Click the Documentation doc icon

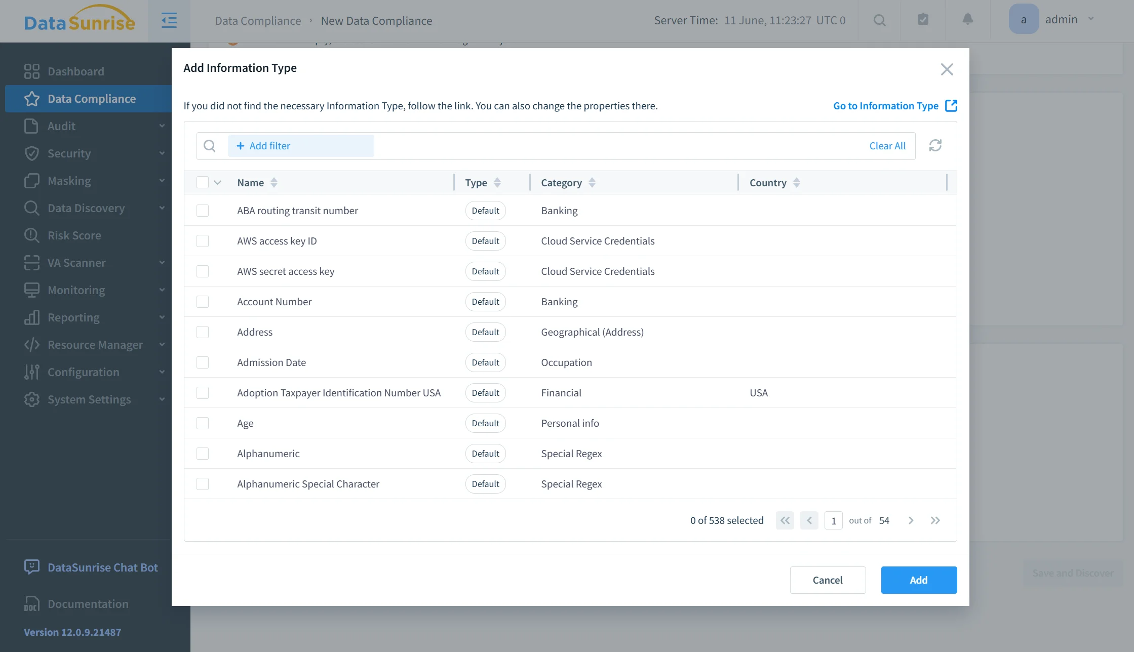coord(31,604)
